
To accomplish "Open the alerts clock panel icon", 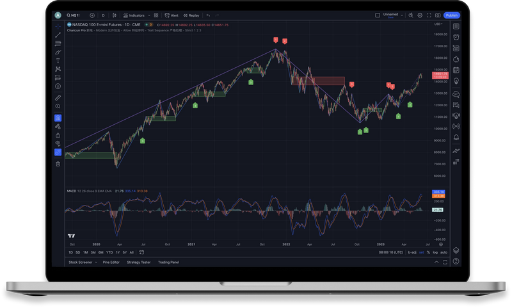I will tap(456, 37).
